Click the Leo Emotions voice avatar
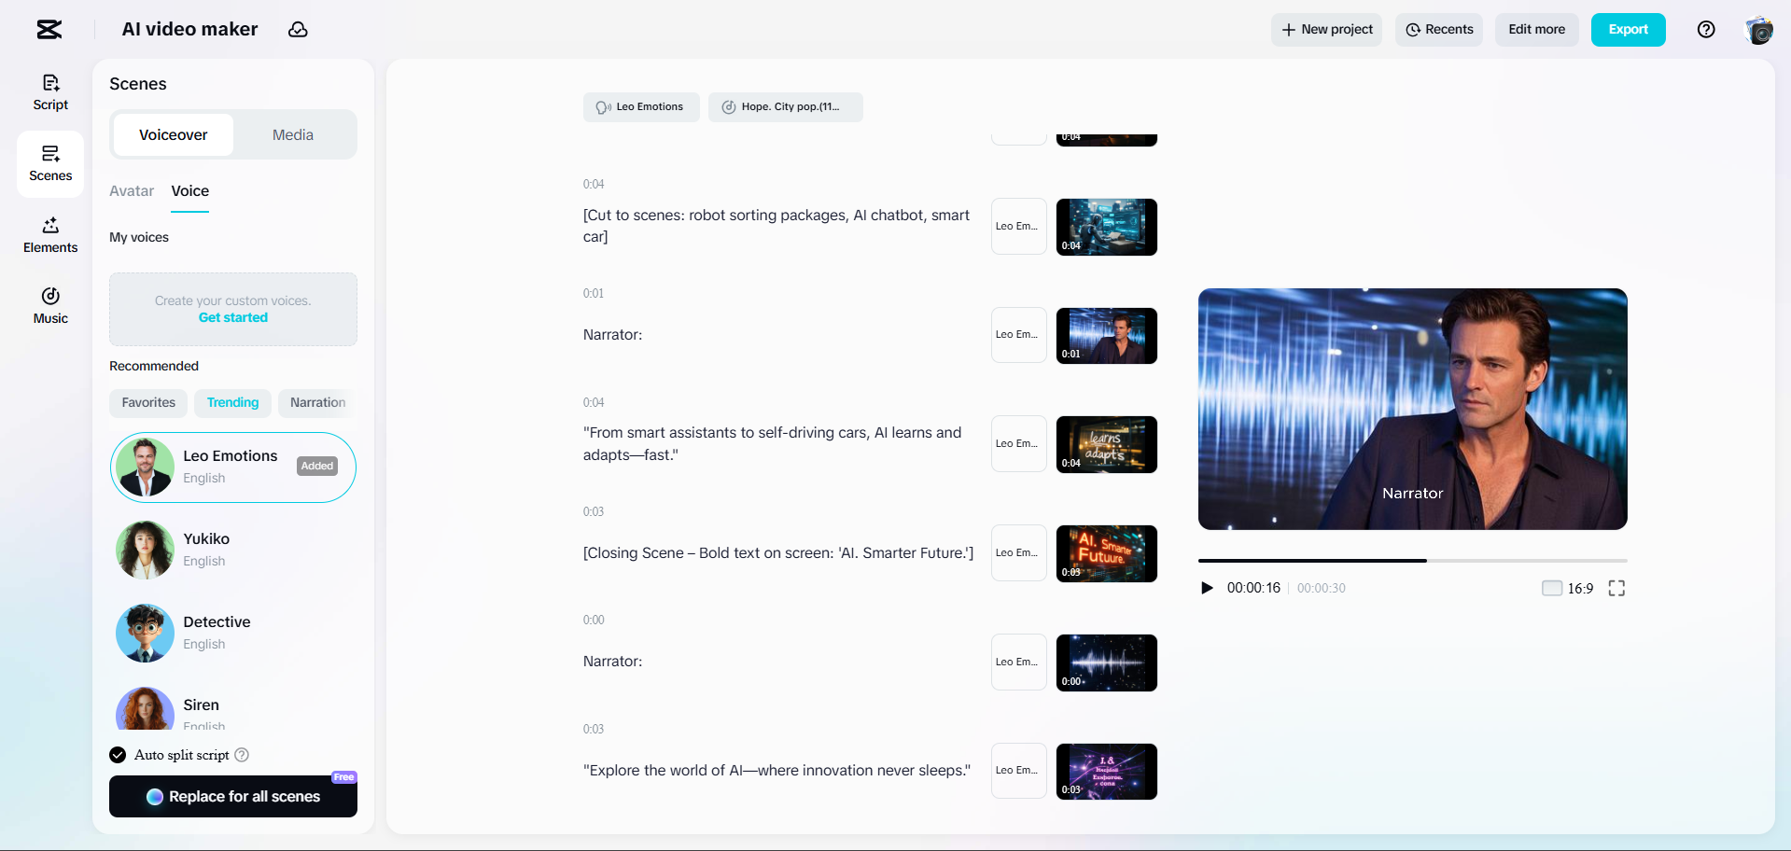The width and height of the screenshot is (1791, 851). (x=145, y=467)
